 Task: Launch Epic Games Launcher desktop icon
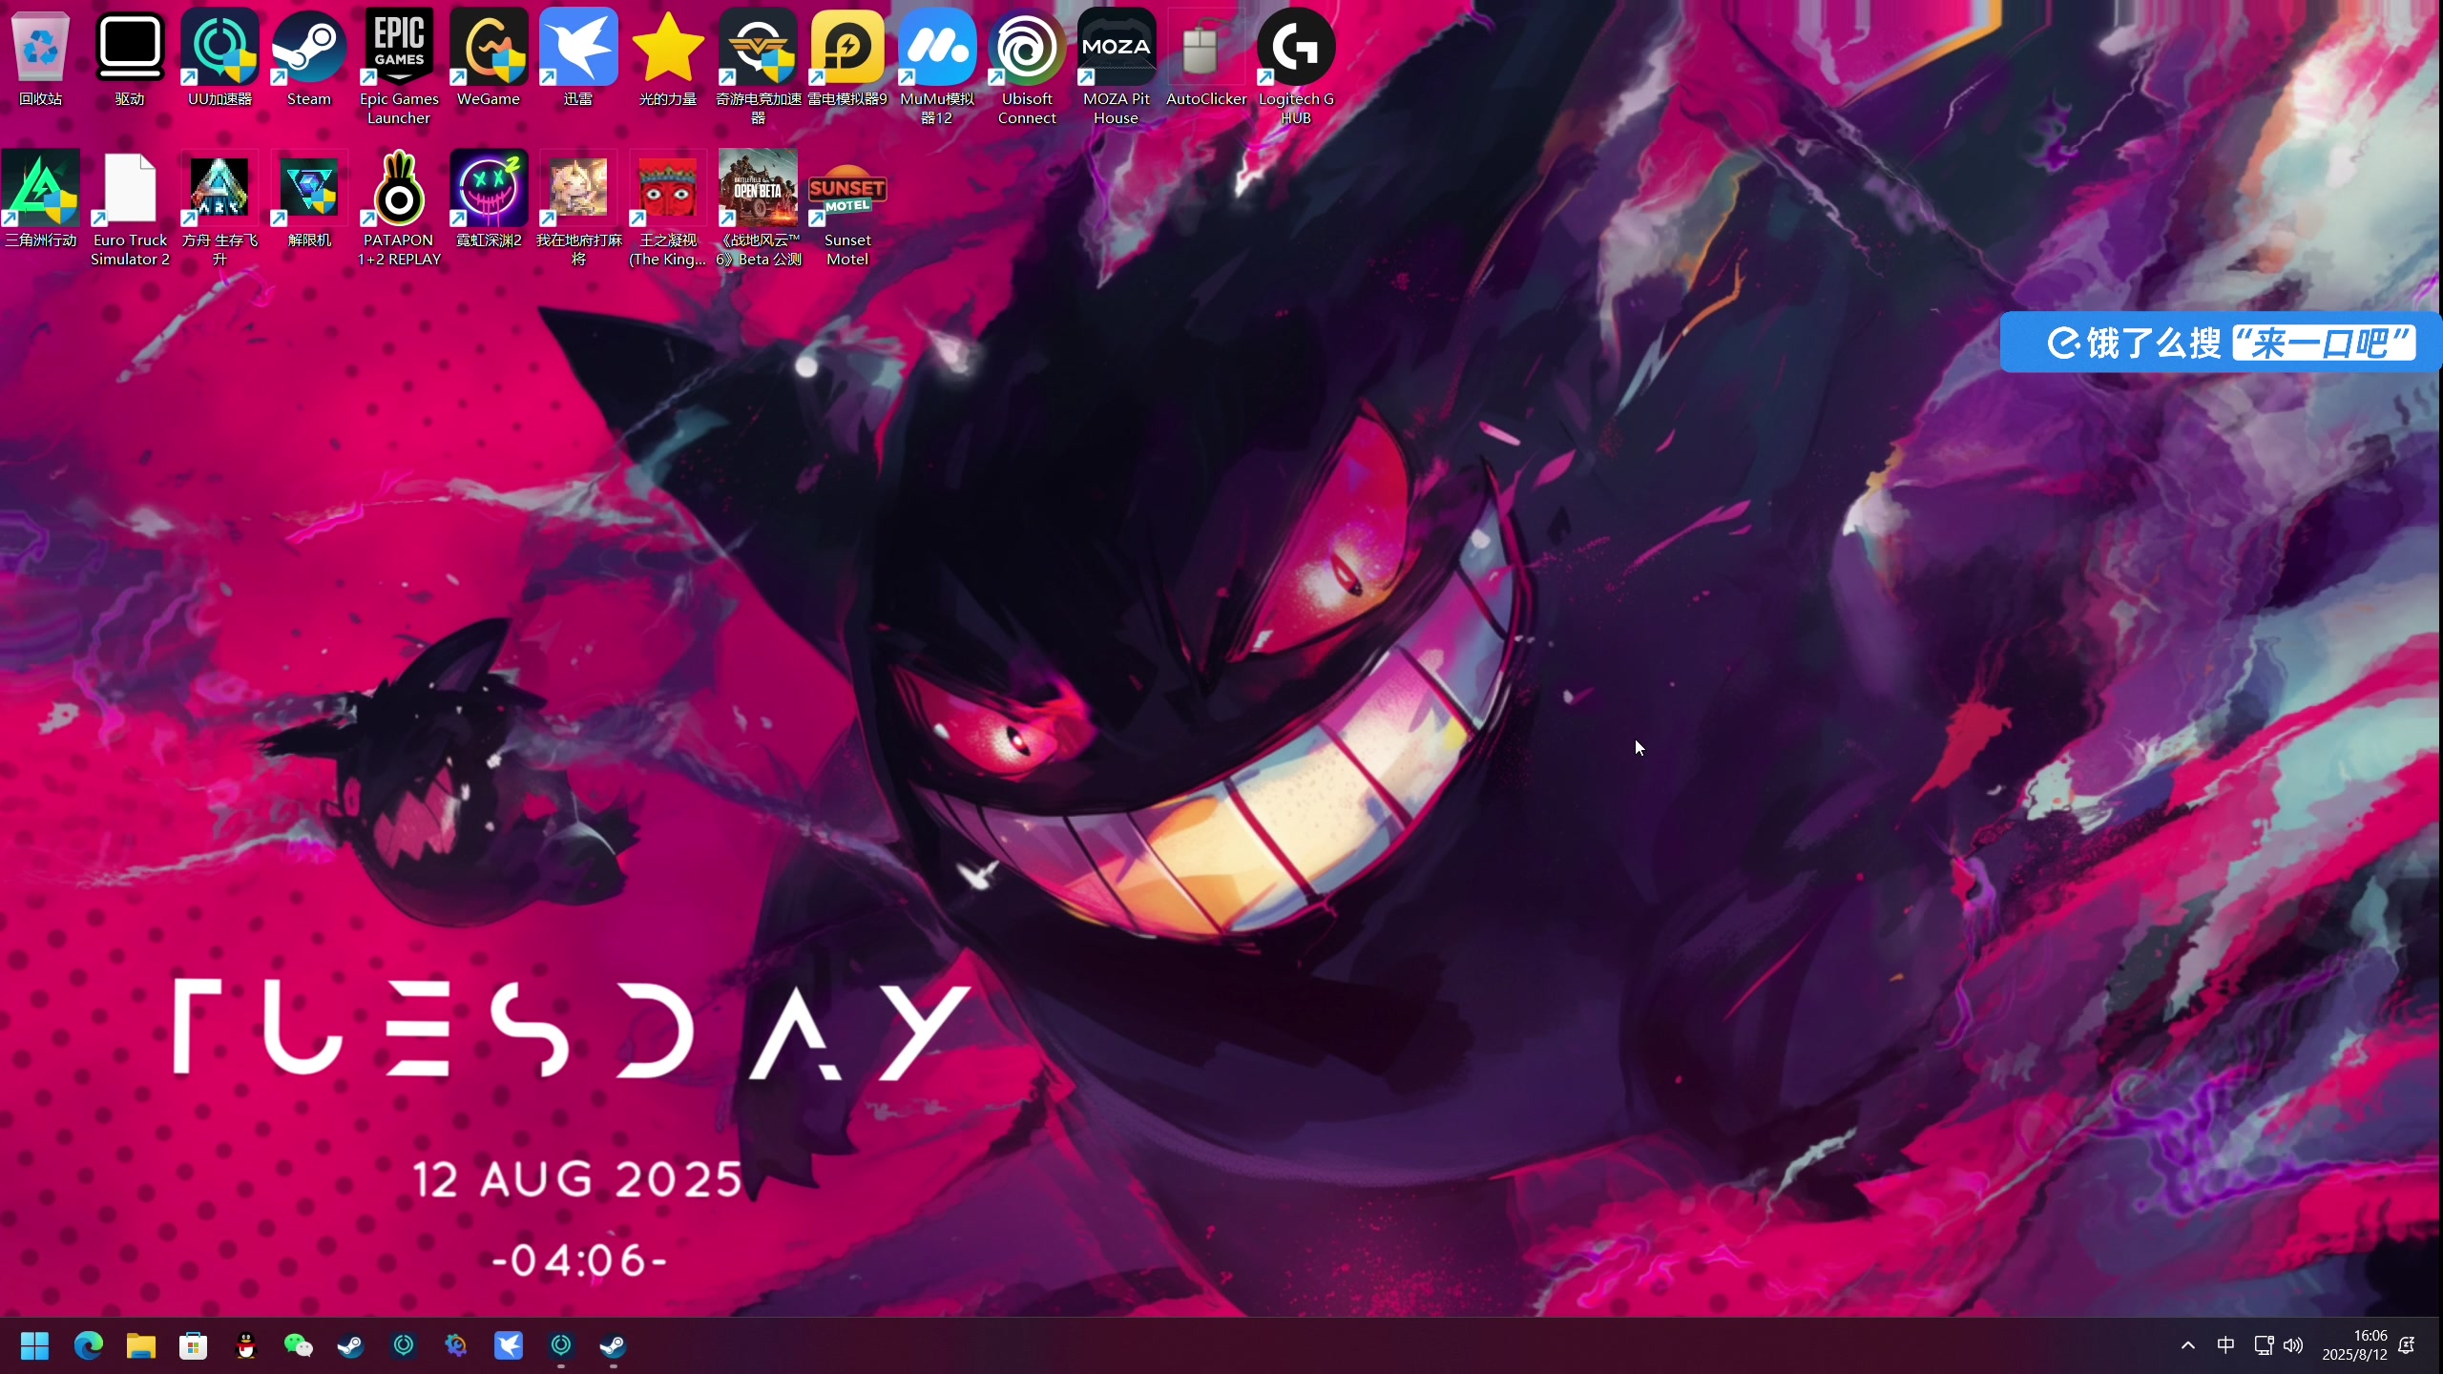tap(399, 67)
